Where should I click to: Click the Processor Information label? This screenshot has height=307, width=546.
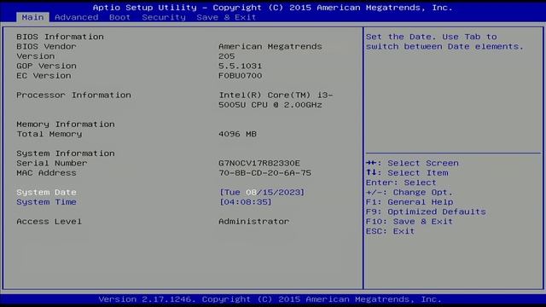click(x=74, y=95)
